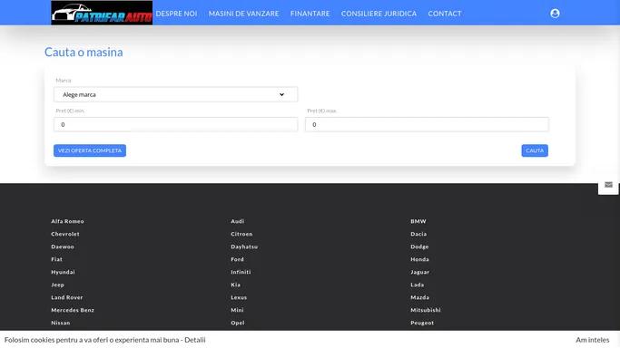Choose the Mercedes Benz footer link

73,310
